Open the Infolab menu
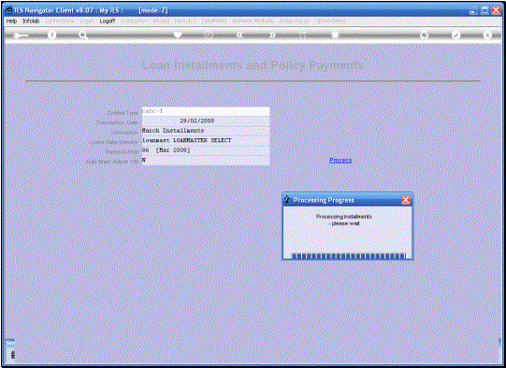This screenshot has height=368, width=506. tap(31, 21)
